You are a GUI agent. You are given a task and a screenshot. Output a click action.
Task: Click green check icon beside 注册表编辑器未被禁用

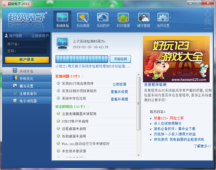pos(58,114)
